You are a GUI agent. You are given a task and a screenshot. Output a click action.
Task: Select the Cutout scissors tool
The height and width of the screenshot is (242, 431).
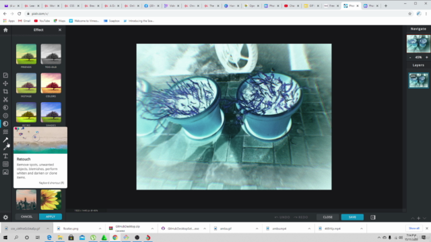coord(5,99)
